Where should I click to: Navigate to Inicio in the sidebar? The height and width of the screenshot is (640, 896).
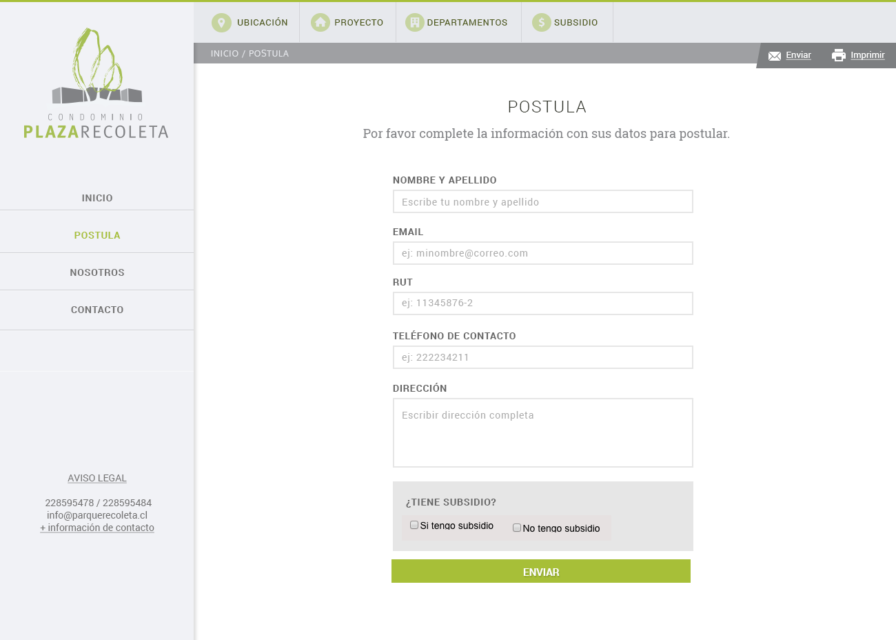click(97, 198)
